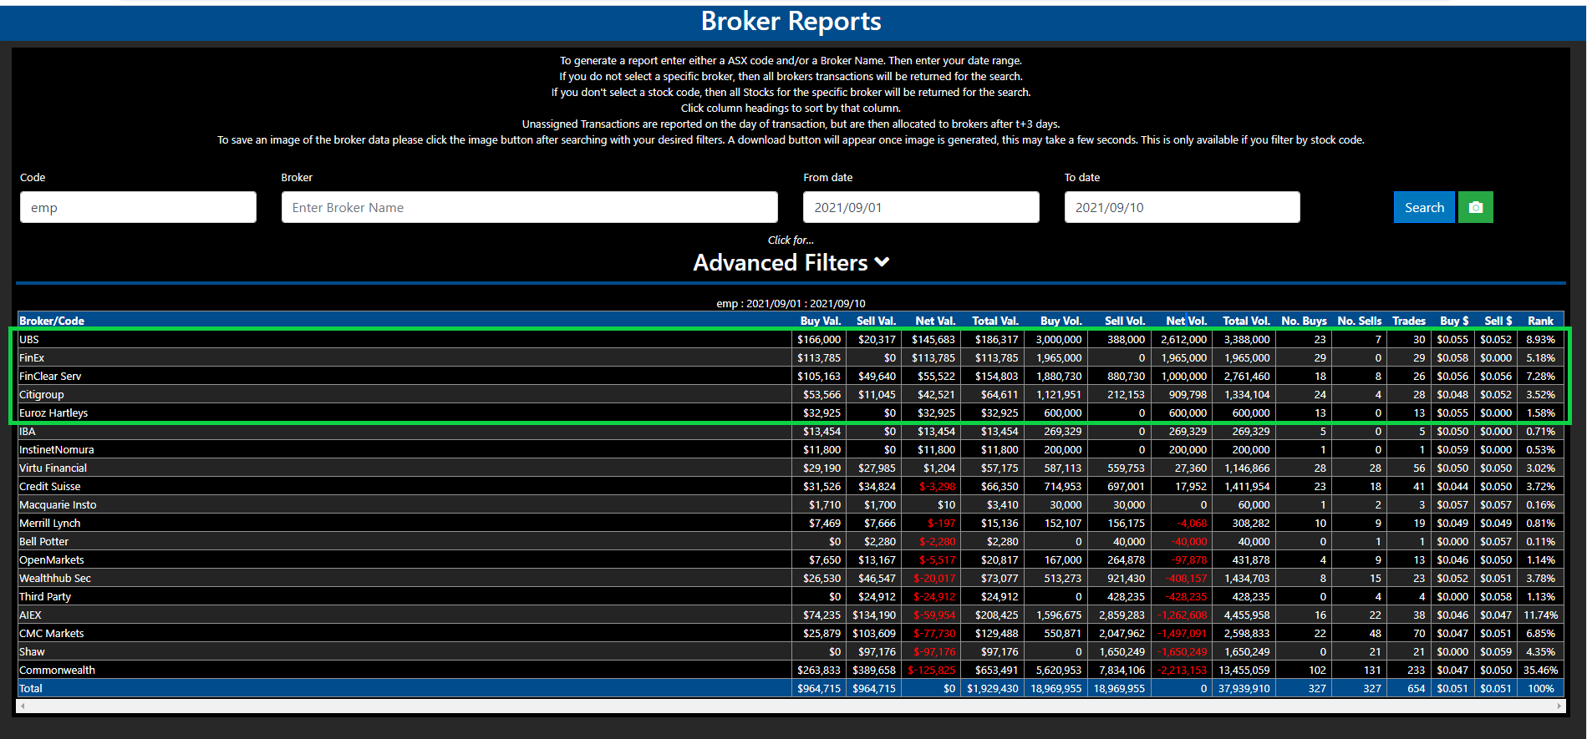1587x739 pixels.
Task: Select the FinClear Serv broker name
Action: click(x=50, y=376)
